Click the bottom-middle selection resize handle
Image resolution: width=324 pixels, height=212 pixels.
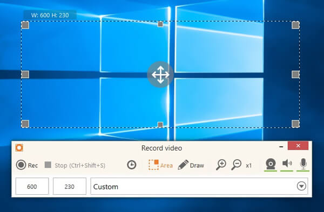[x=160, y=124]
